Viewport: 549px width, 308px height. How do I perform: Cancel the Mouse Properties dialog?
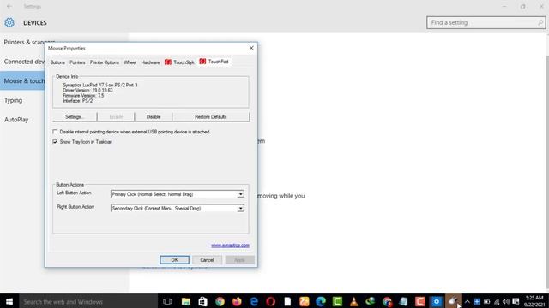pos(207,260)
